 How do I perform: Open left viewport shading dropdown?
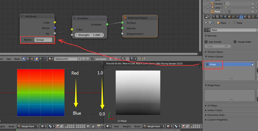tap(43, 126)
